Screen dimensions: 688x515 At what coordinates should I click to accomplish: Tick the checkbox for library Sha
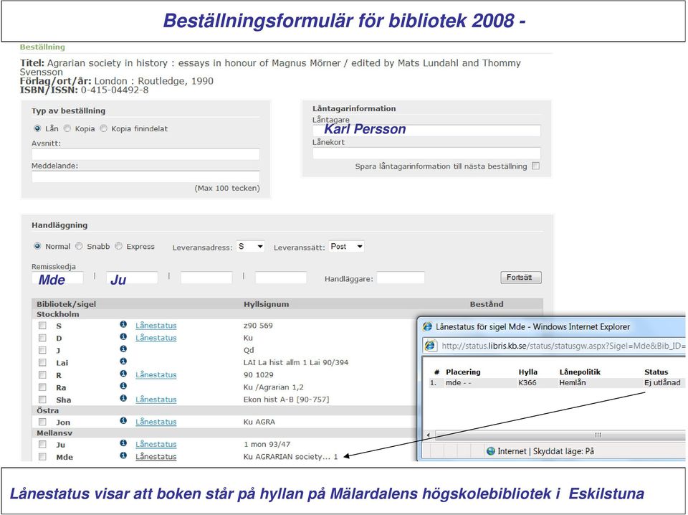(x=42, y=399)
